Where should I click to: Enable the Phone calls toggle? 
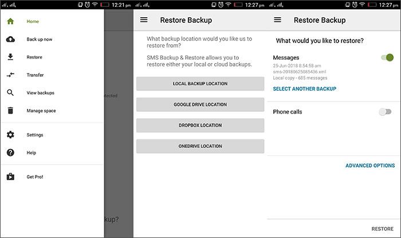(385, 112)
